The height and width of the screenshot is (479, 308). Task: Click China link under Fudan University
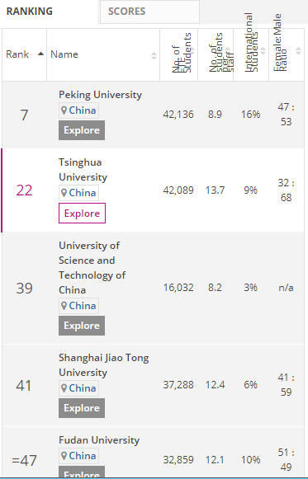83,455
